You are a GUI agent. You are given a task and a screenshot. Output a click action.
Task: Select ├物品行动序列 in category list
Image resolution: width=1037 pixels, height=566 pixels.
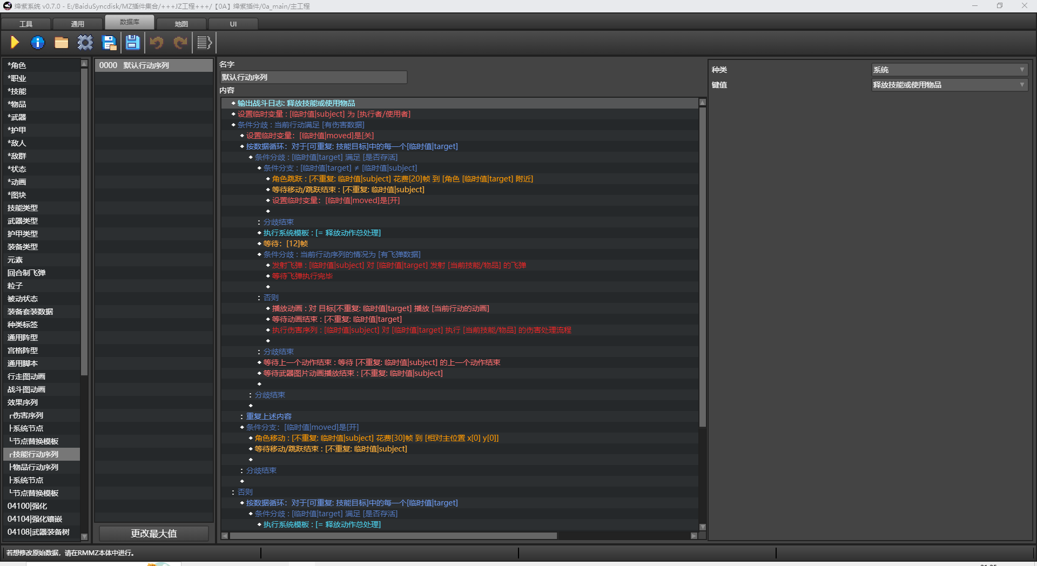click(42, 467)
